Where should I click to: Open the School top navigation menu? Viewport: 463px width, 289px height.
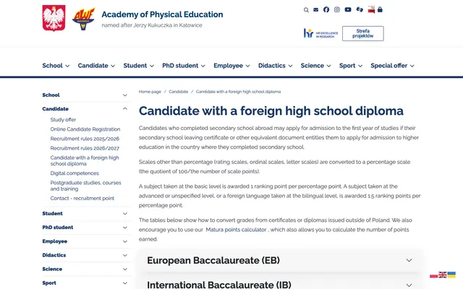click(x=56, y=66)
